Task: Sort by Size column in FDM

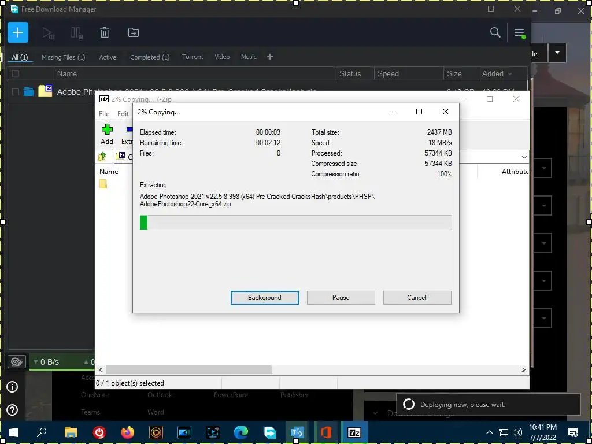Action: point(461,73)
